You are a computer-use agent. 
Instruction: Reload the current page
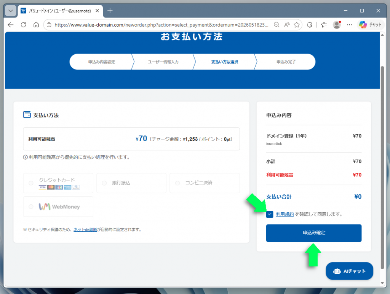tap(23, 25)
